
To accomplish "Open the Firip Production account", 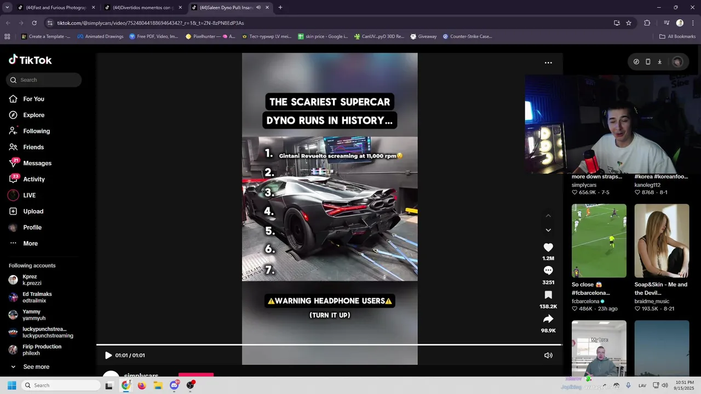I will pyautogui.click(x=35, y=350).
